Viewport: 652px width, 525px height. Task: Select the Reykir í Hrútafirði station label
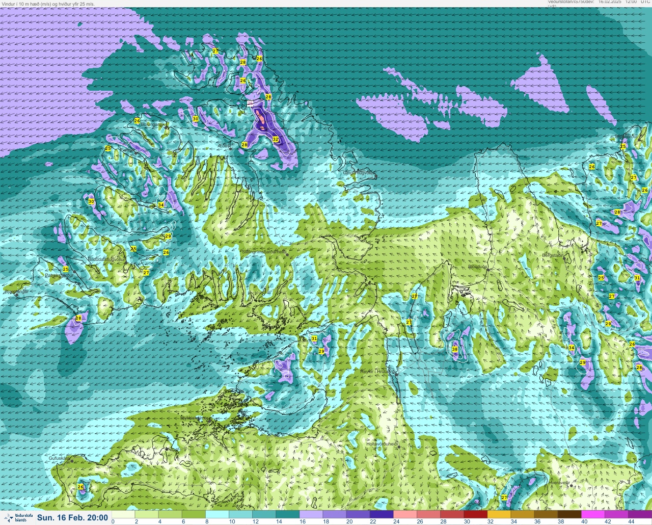[378, 372]
